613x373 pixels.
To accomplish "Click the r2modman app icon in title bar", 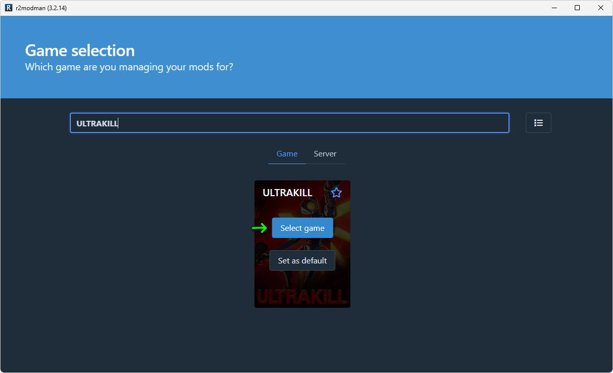I will tap(9, 8).
